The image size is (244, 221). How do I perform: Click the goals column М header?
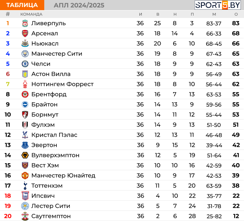(214, 14)
